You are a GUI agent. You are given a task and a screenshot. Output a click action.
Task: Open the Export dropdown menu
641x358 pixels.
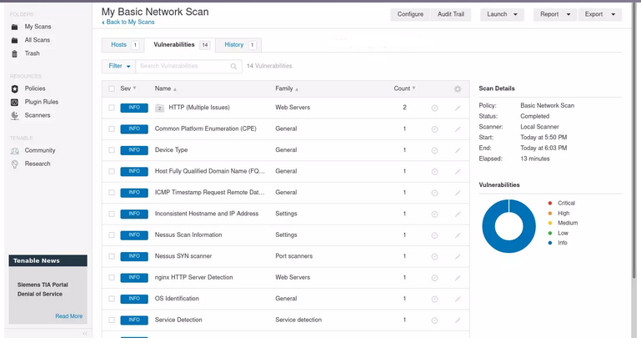coord(599,14)
